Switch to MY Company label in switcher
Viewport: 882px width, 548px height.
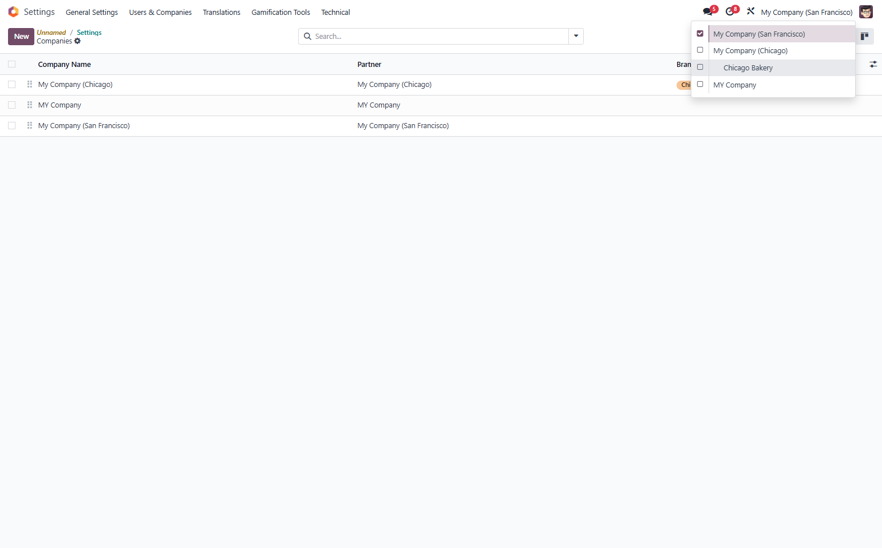point(734,85)
